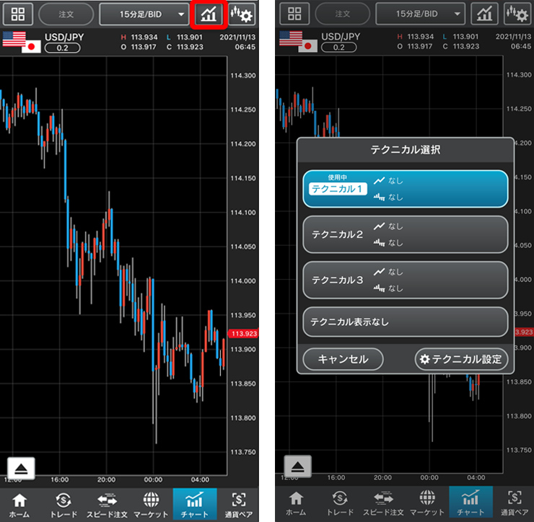Select テクニカル3 preset option

coord(405,280)
